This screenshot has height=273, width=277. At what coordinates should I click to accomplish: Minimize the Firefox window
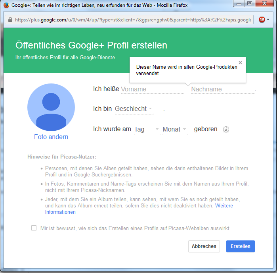click(x=239, y=4)
